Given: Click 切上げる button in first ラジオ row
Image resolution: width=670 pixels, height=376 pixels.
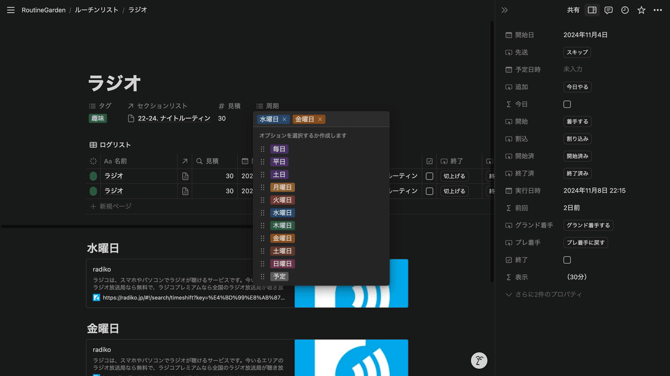Looking at the screenshot, I should (454, 176).
